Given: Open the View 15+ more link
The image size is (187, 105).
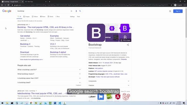Looking at the screenshot, I should point(125,91).
